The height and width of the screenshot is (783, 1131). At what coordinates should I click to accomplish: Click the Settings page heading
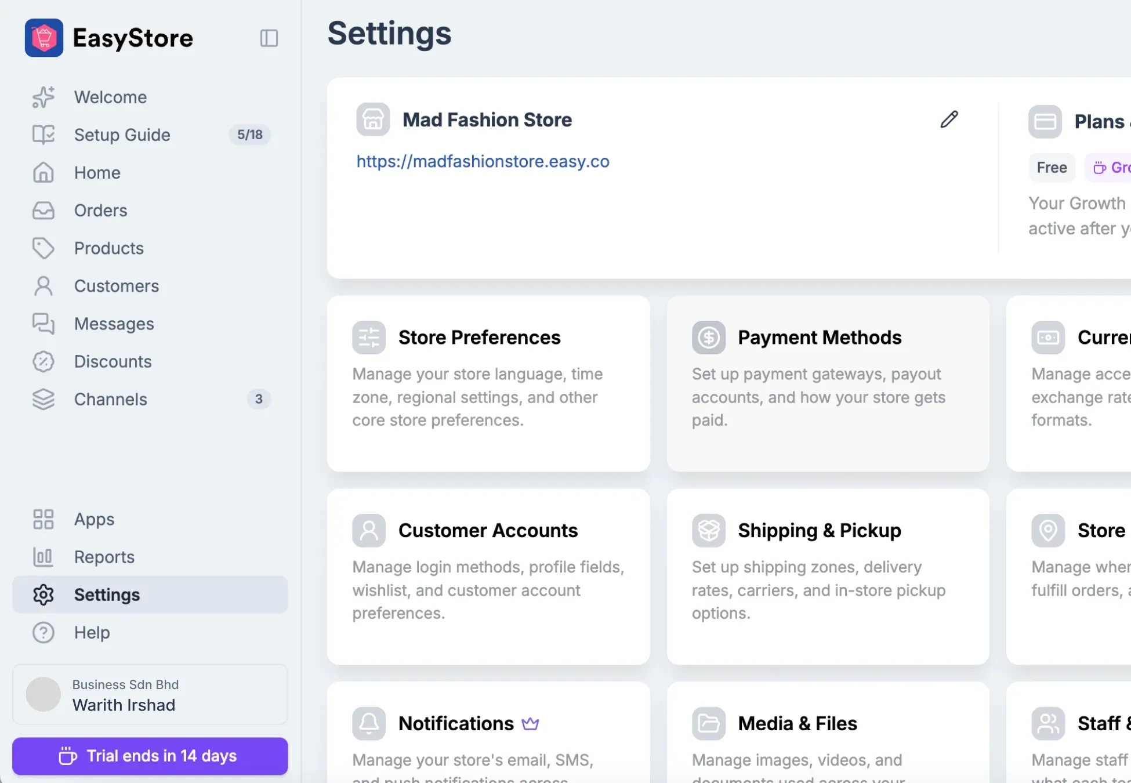click(389, 33)
